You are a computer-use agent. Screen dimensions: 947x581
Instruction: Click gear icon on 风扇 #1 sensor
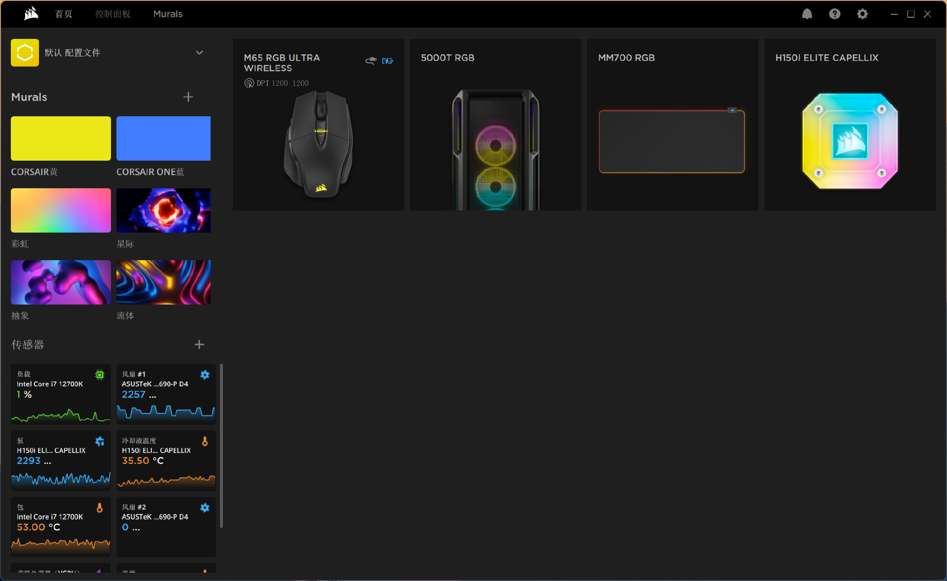pyautogui.click(x=205, y=375)
